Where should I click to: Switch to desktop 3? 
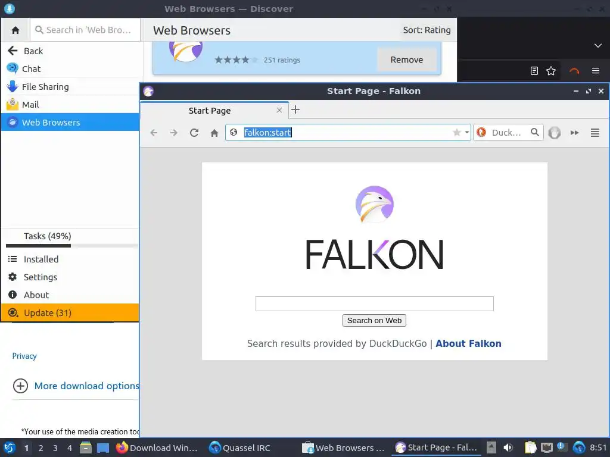click(55, 448)
